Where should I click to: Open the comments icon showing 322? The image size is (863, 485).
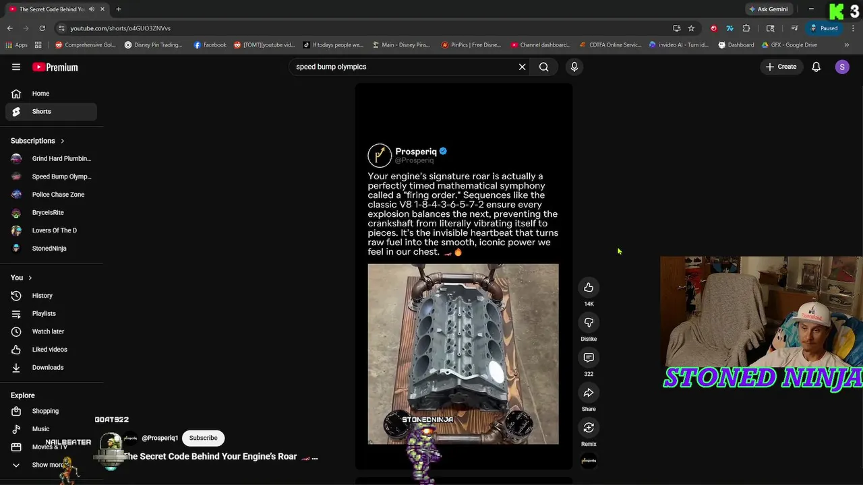pos(589,358)
